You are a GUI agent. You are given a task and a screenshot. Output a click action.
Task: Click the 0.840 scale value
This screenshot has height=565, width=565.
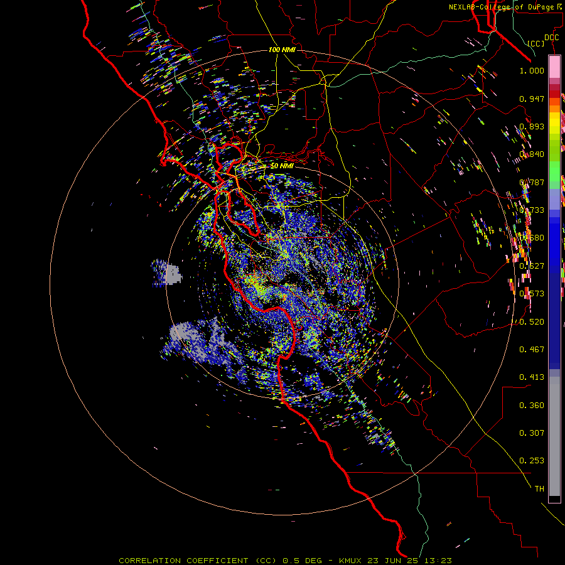tap(532, 154)
